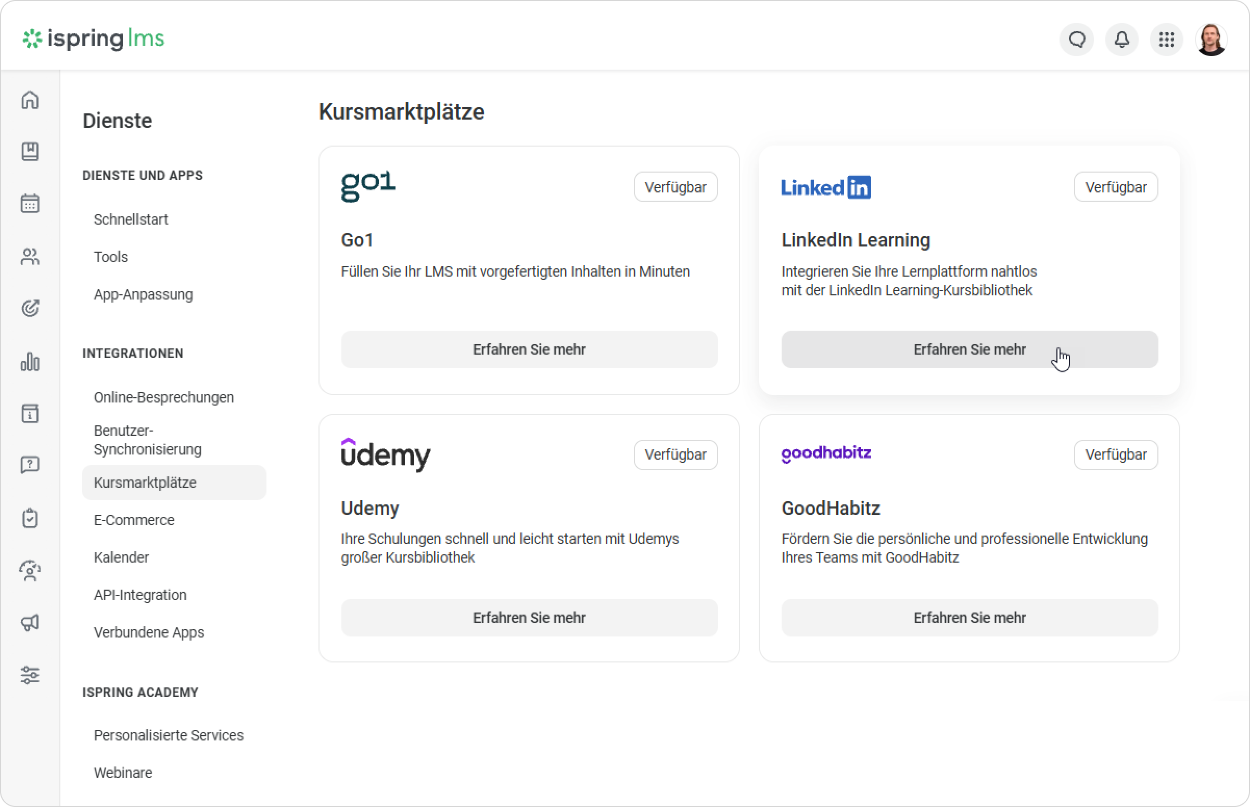Open the notifications bell icon

click(x=1121, y=40)
